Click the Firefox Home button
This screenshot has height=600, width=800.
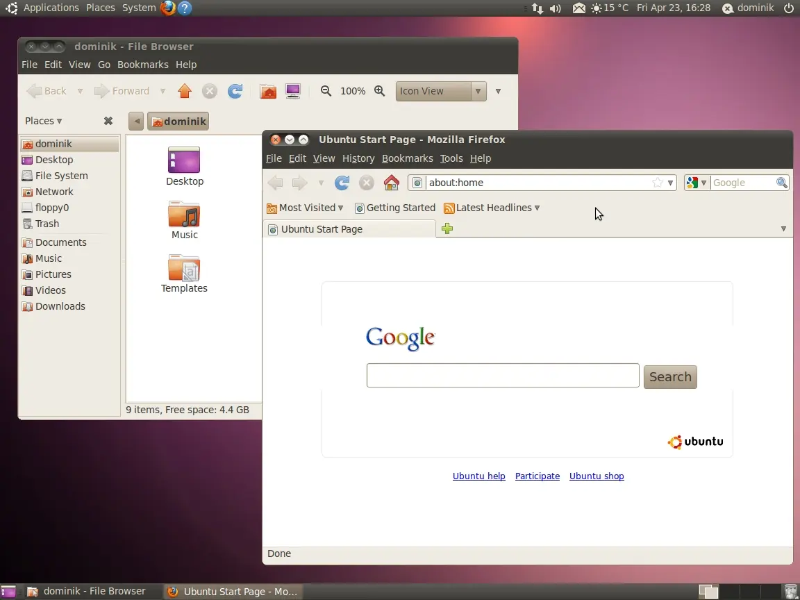tap(392, 183)
